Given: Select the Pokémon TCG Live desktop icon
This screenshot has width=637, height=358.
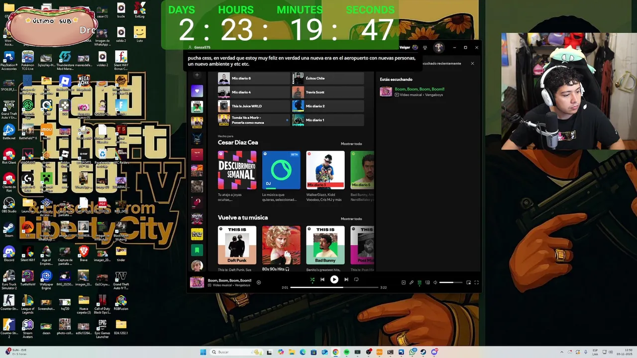Looking at the screenshot, I should point(28,60).
